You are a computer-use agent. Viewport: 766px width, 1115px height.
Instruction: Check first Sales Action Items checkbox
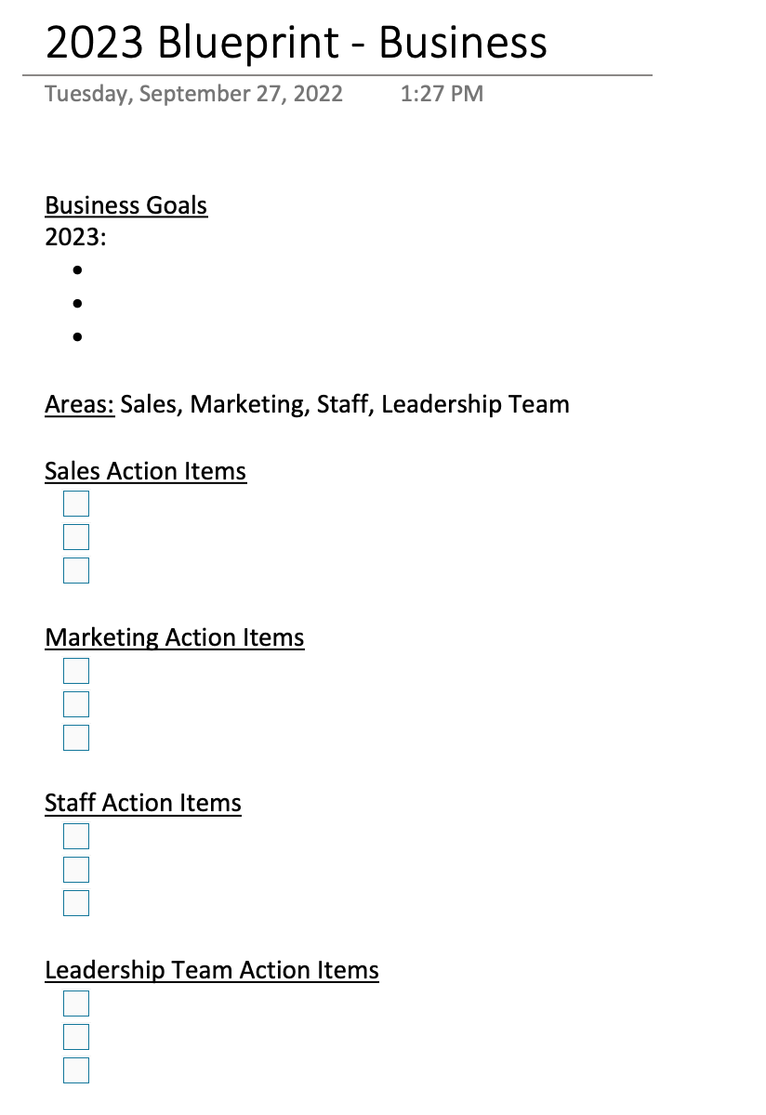pos(76,504)
